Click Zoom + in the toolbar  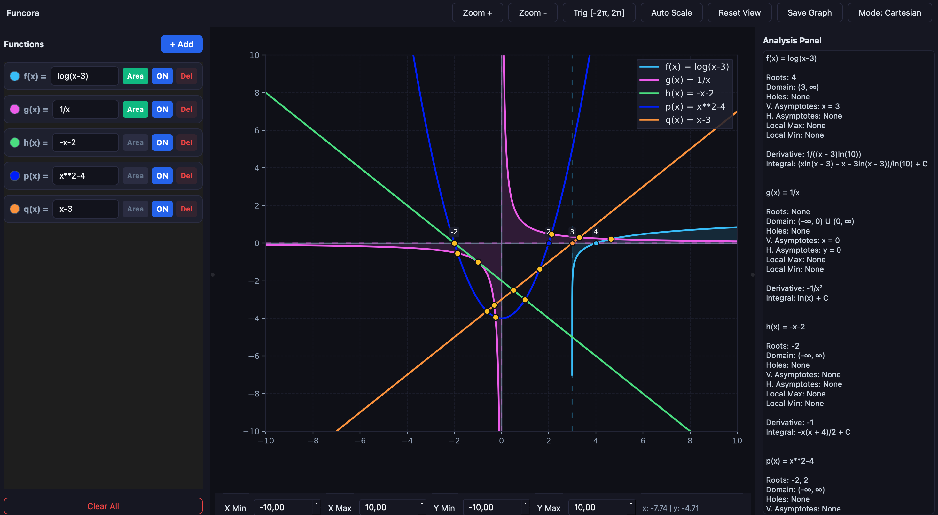point(477,13)
